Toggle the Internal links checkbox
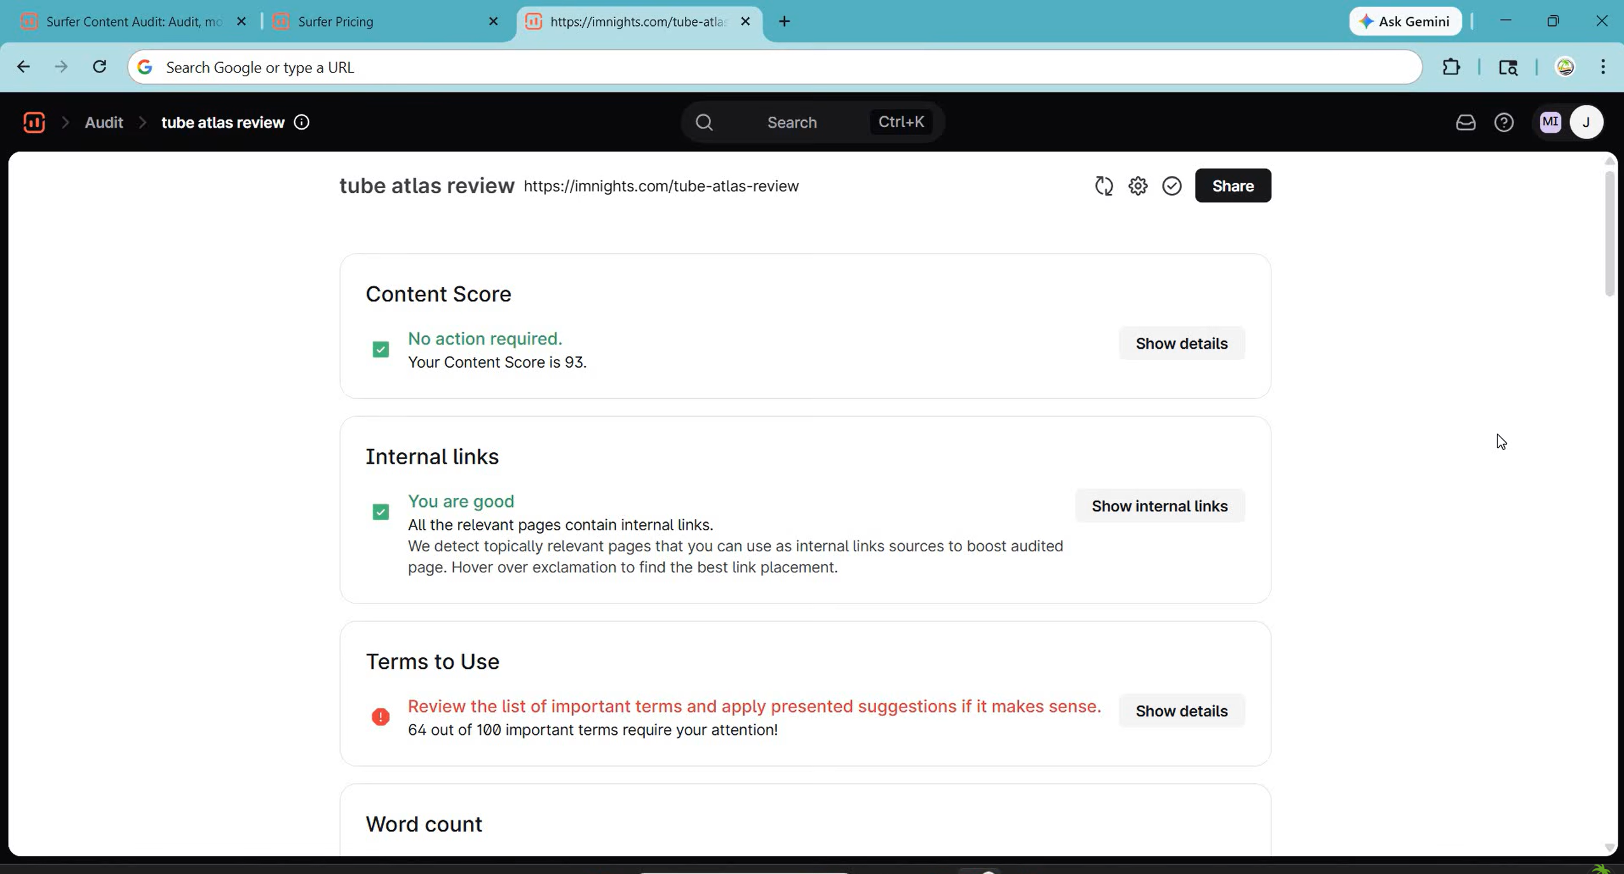 [x=380, y=511]
